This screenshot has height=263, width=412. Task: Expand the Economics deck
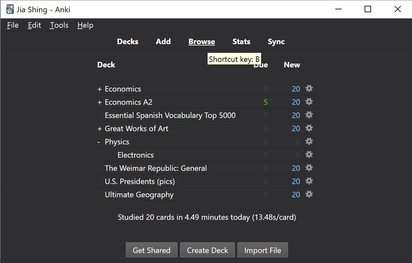coord(100,89)
